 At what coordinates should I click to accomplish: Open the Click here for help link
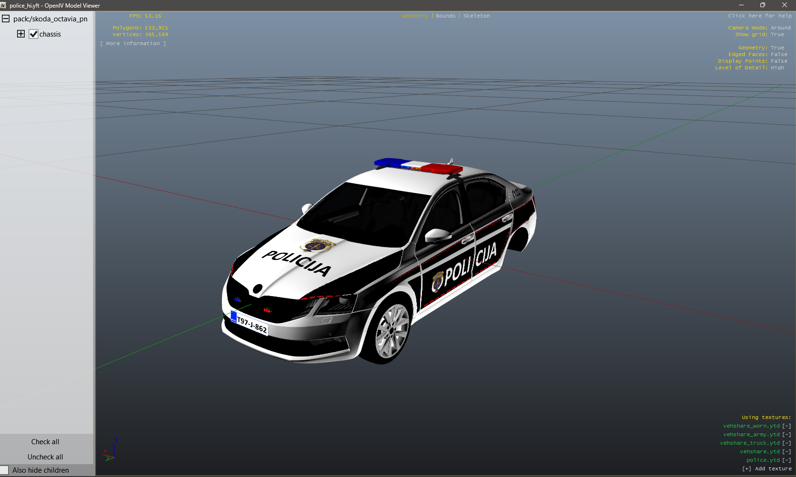pyautogui.click(x=759, y=16)
